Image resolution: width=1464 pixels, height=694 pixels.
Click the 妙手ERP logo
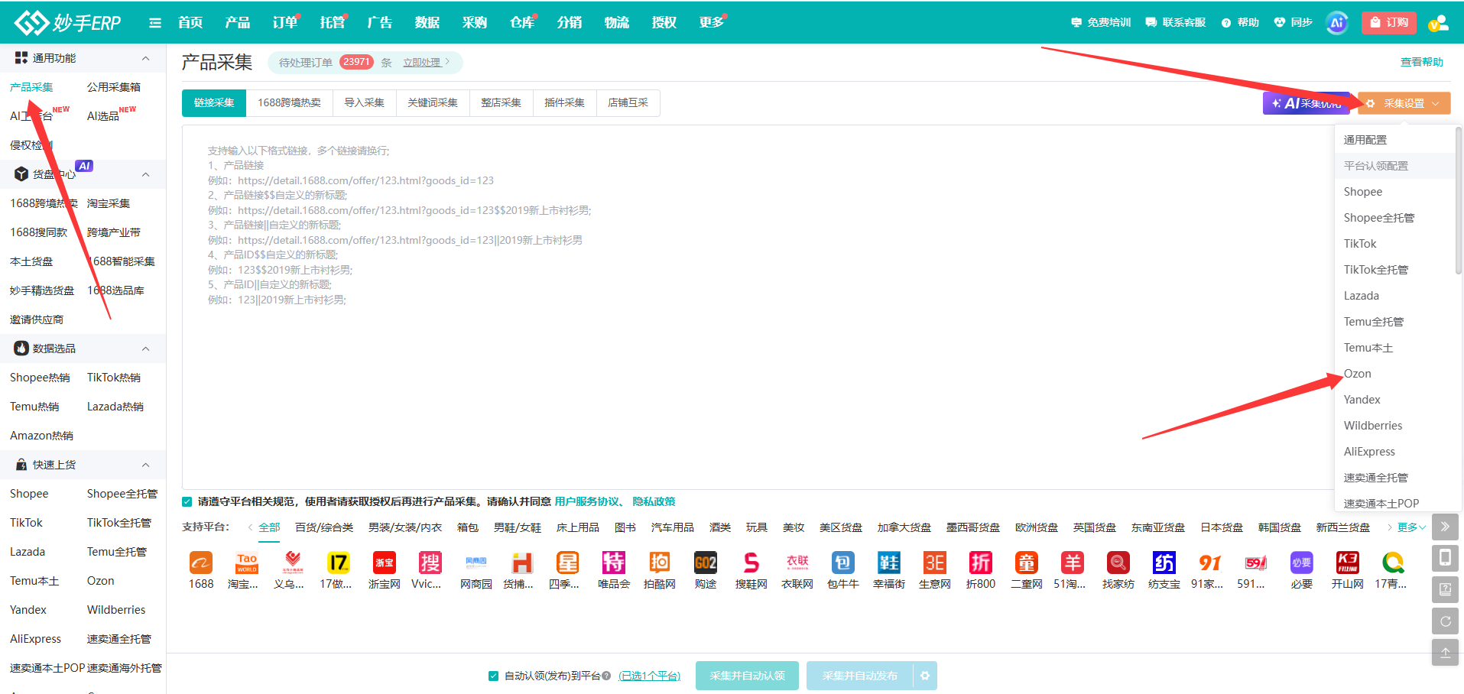click(x=67, y=23)
